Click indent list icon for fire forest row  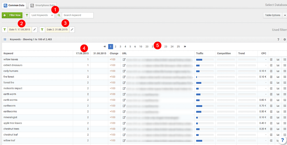tap(271, 77)
